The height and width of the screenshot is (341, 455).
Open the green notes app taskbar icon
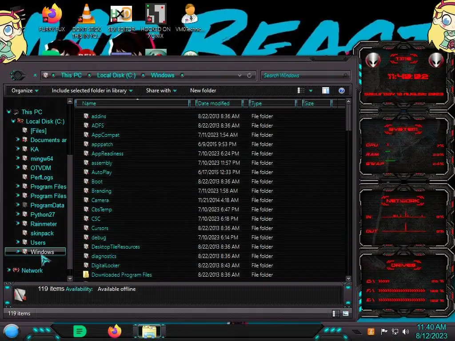point(80,331)
